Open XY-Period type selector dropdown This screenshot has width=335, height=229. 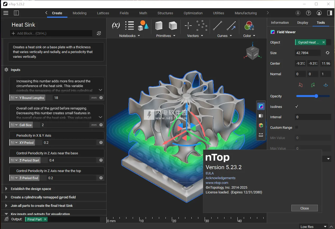point(14,142)
